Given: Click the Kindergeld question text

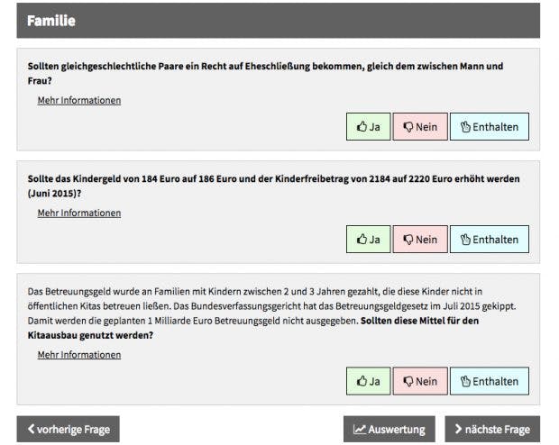Looking at the screenshot, I should tap(273, 186).
